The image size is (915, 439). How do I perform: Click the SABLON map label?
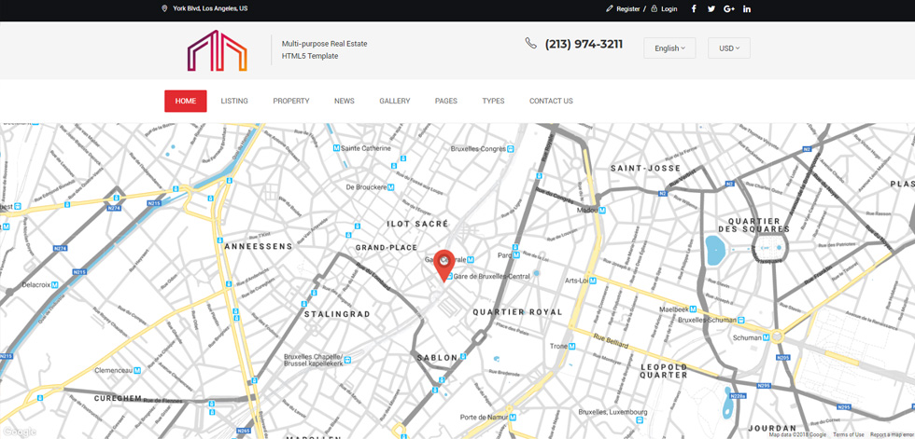click(437, 358)
